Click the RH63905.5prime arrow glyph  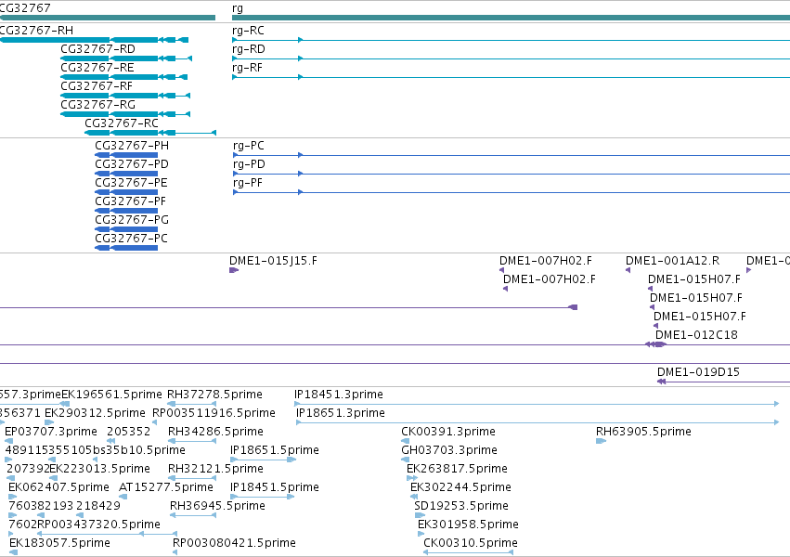pos(601,441)
